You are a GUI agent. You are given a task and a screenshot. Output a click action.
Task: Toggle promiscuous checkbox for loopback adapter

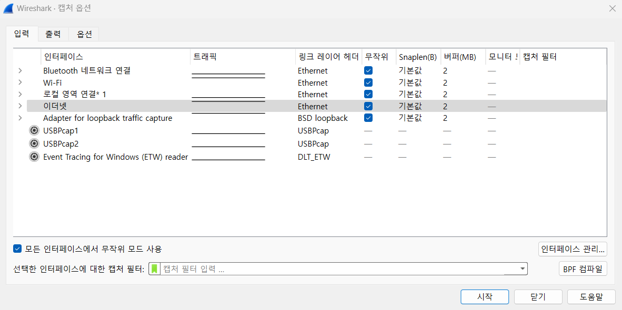(x=368, y=118)
